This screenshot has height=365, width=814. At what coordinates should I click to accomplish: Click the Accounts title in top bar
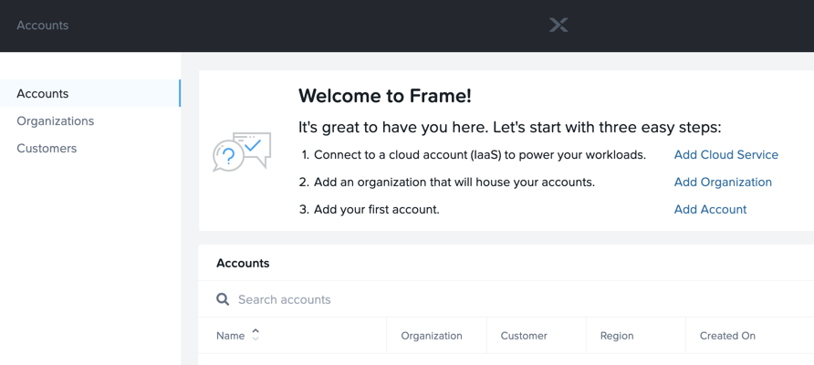coord(43,25)
